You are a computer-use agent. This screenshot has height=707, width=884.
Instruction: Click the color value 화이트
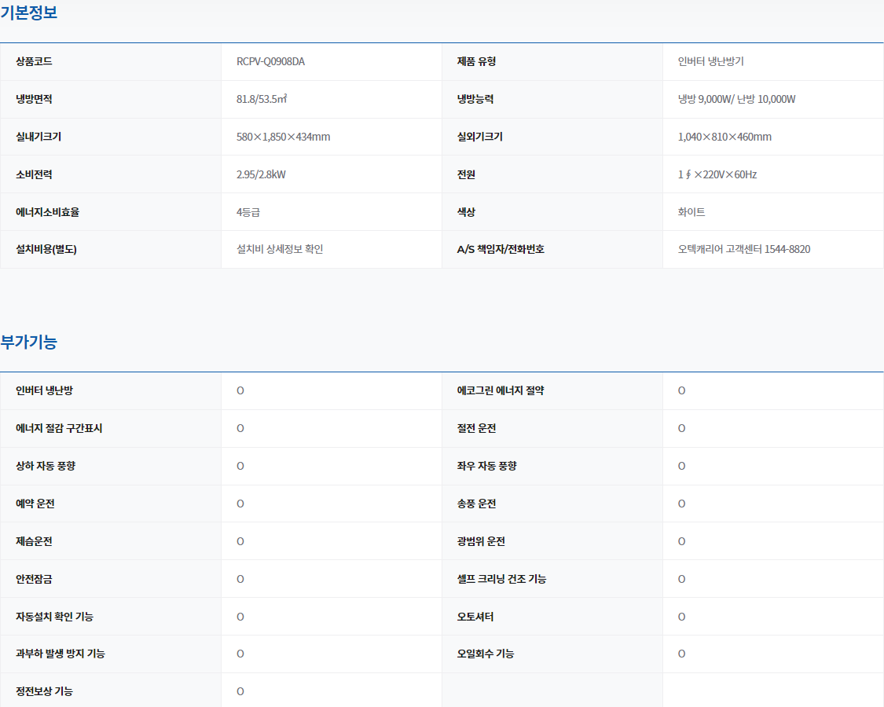tap(691, 212)
